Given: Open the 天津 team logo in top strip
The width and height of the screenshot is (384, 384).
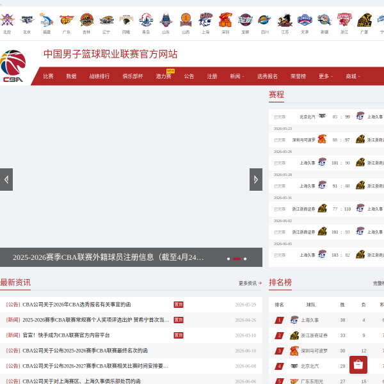Looking at the screenshot, I should click(305, 20).
